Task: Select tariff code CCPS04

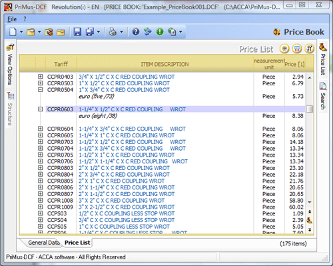Action: pyautogui.click(x=57, y=220)
